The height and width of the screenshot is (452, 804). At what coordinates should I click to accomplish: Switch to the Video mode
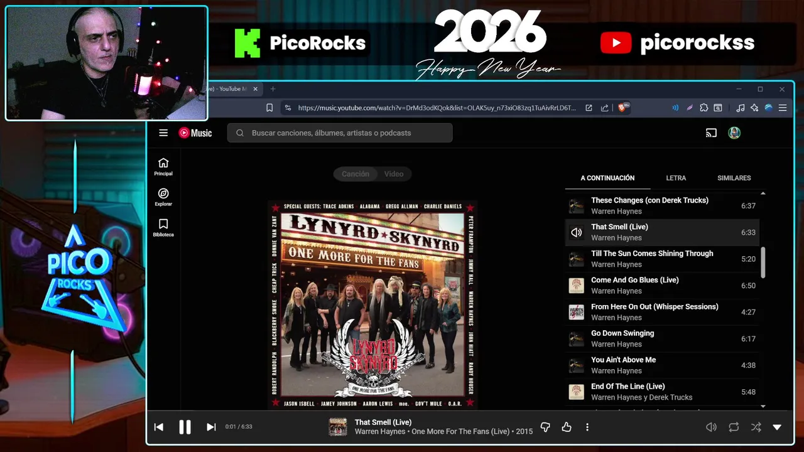[x=394, y=174]
